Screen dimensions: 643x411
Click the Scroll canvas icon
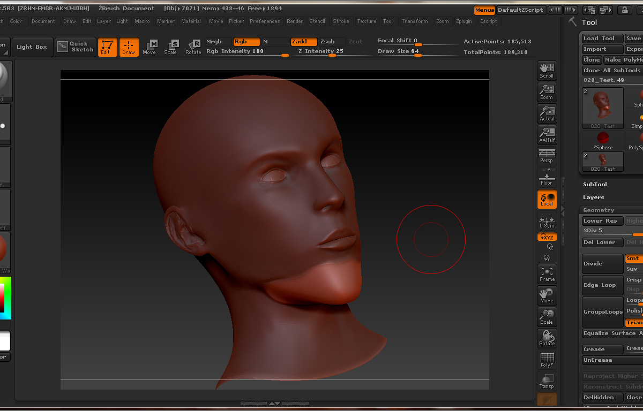point(547,70)
